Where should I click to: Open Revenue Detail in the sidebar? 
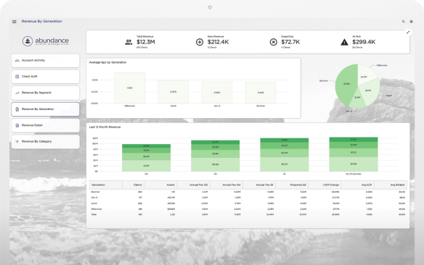pos(46,125)
